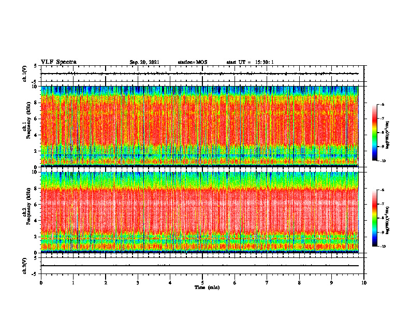Click the "Time (min)" x-axis label
This screenshot has width=410, height=317.
tap(207, 287)
